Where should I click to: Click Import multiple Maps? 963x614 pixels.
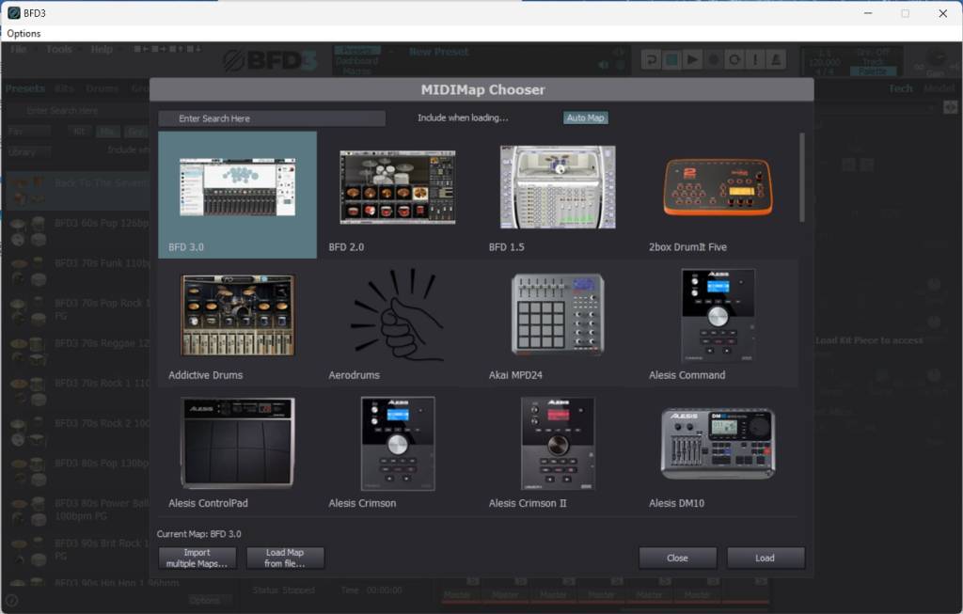tap(197, 557)
